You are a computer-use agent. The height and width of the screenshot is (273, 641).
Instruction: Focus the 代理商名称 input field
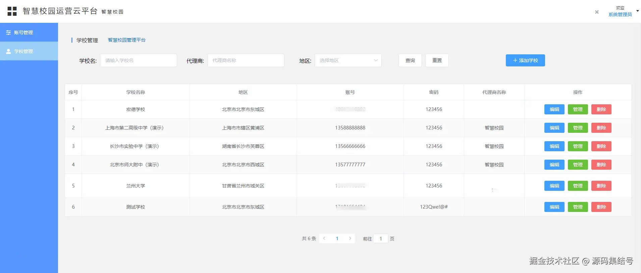click(x=246, y=60)
